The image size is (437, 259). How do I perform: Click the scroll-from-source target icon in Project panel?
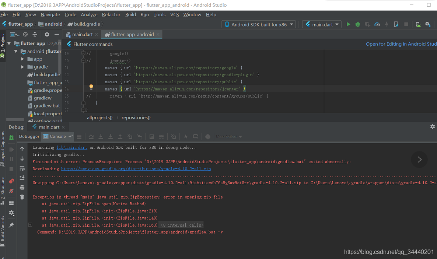point(25,34)
